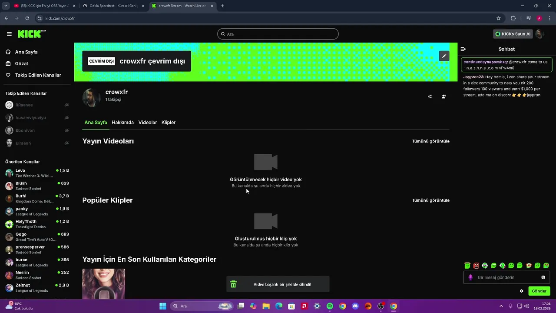Open followed channel Elraenn

coord(37,143)
